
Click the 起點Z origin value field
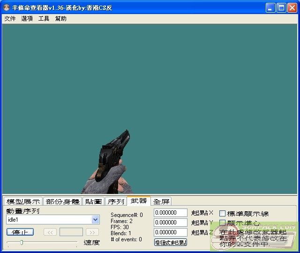pos(171,232)
